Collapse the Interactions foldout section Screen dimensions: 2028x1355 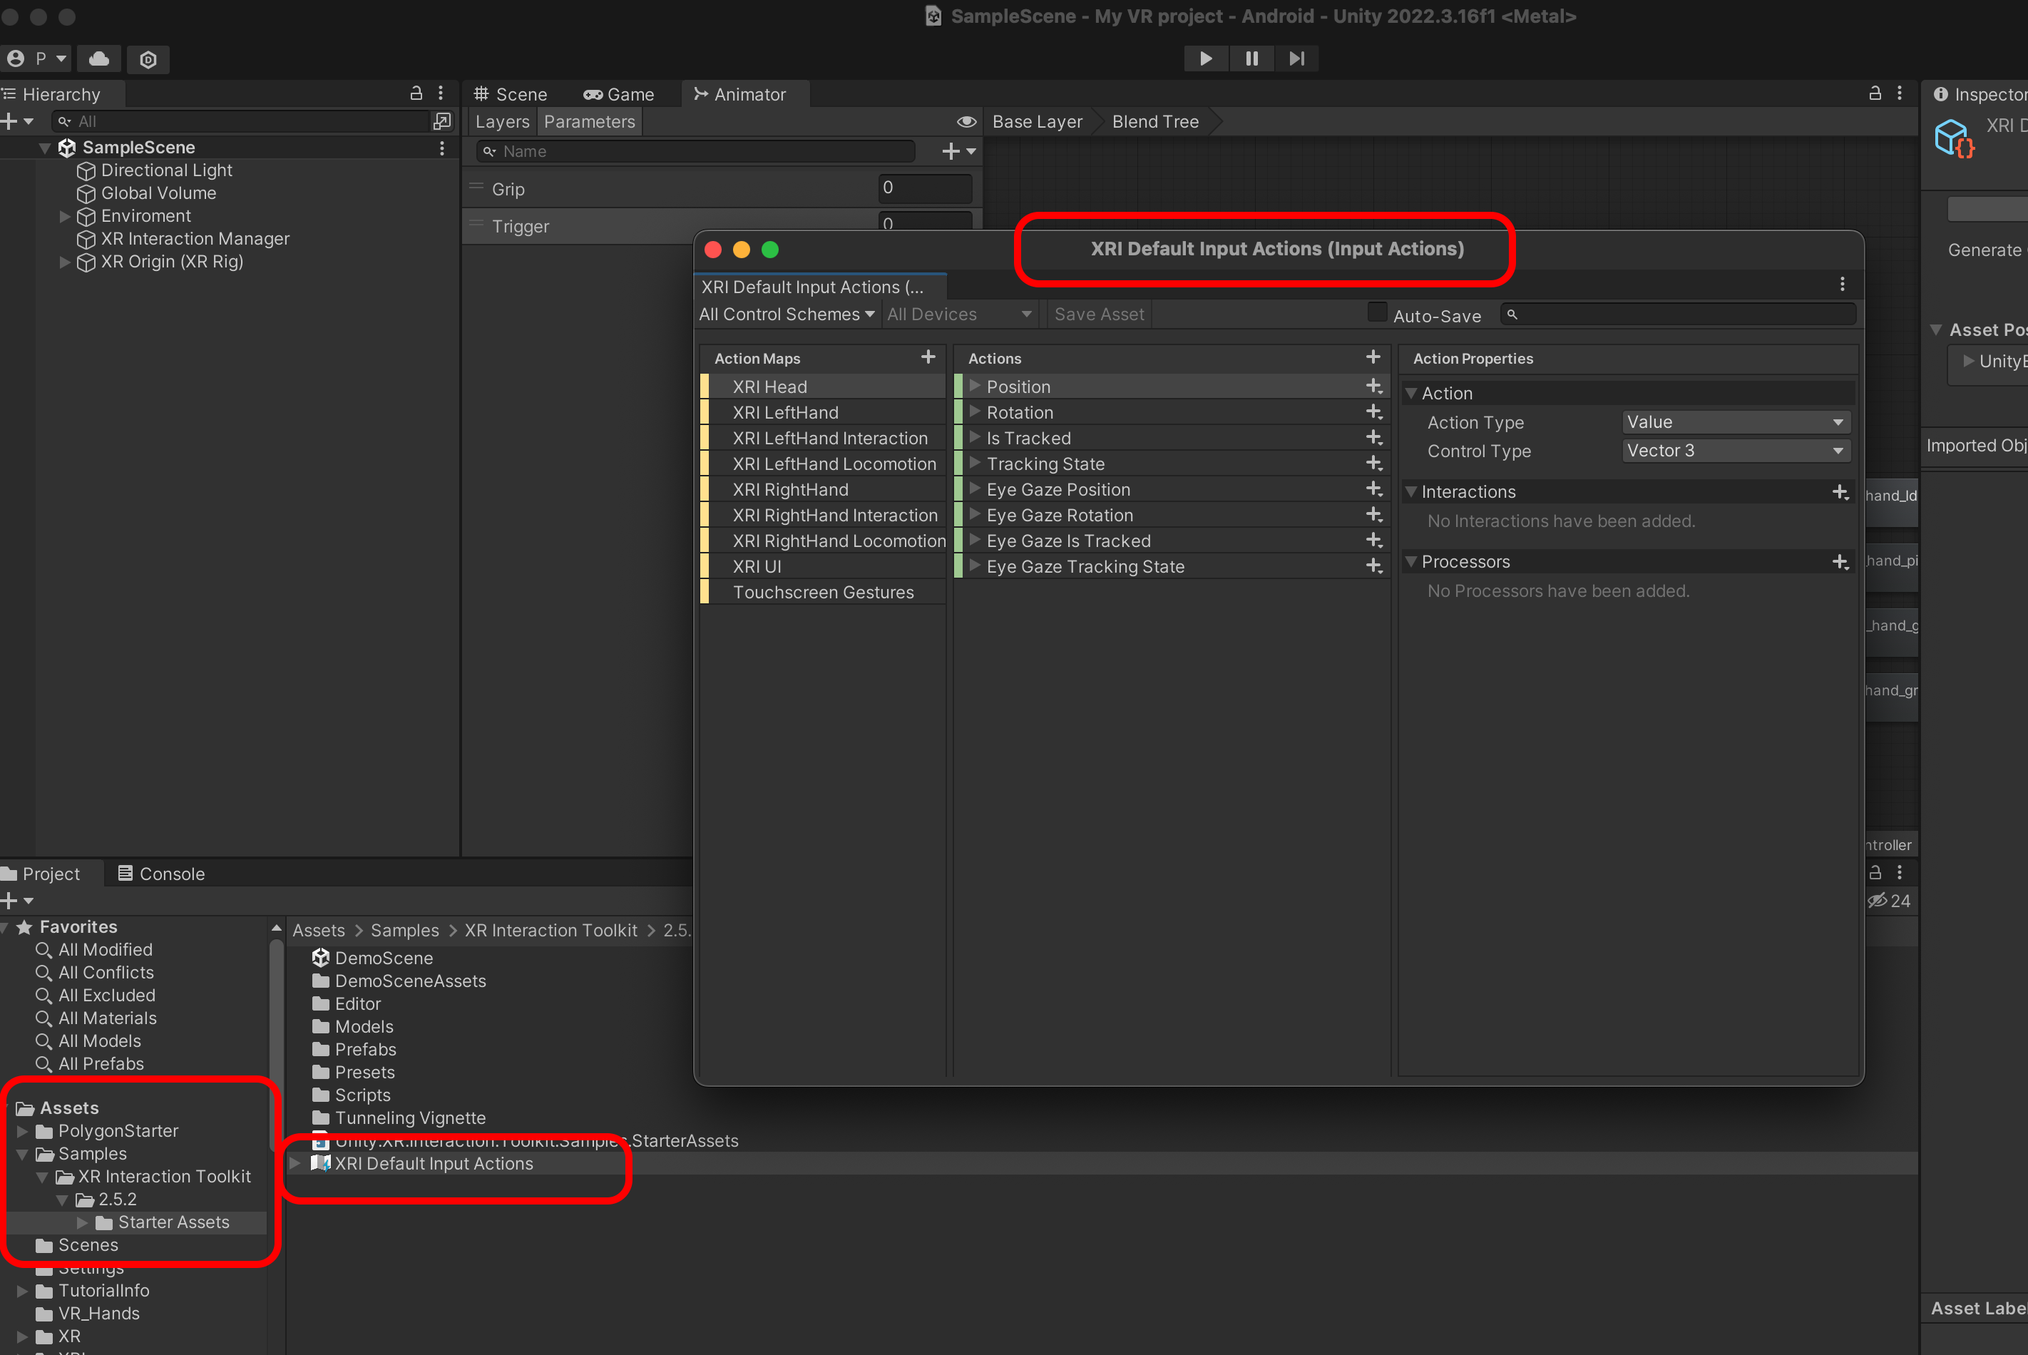coord(1412,491)
